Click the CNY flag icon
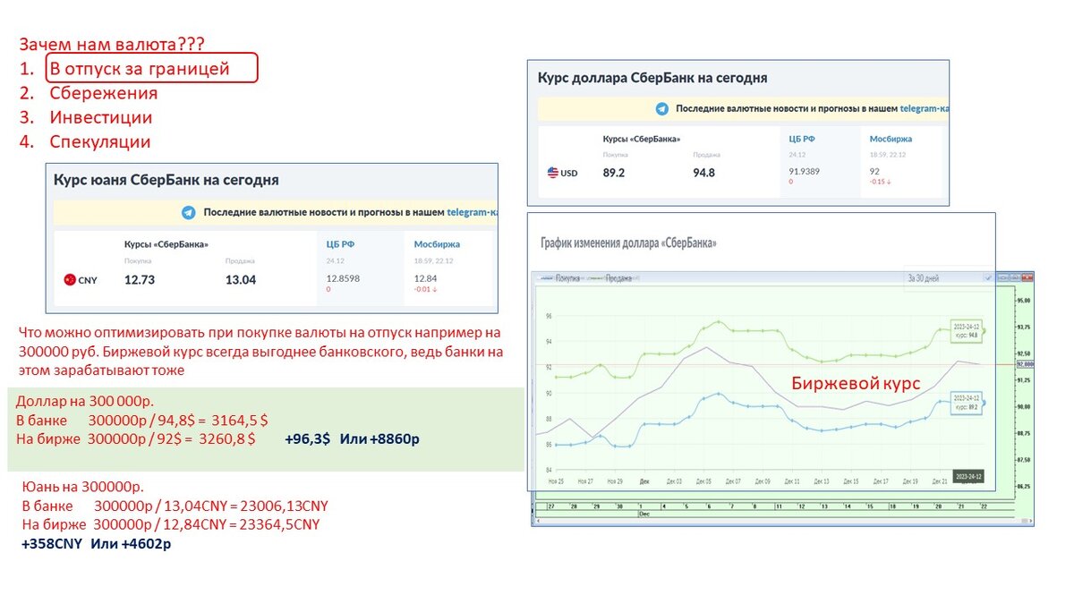The width and height of the screenshot is (1074, 604). (70, 280)
